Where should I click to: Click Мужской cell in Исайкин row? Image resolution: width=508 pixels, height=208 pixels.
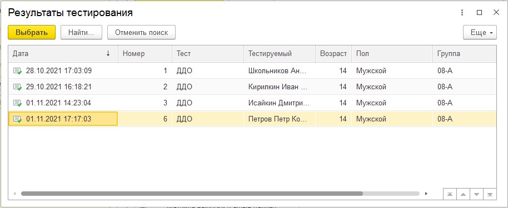pyautogui.click(x=392, y=103)
